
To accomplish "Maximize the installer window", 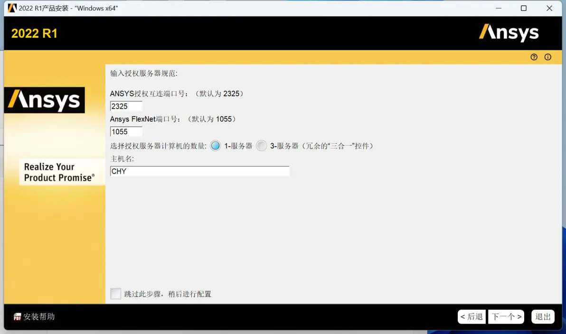I will [x=524, y=8].
